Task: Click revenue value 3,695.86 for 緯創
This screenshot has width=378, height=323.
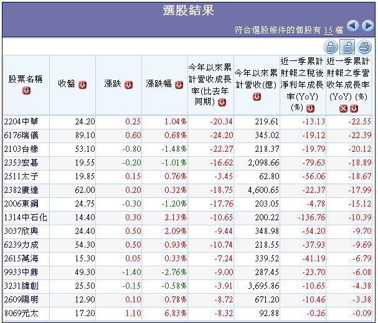Action: click(x=263, y=286)
